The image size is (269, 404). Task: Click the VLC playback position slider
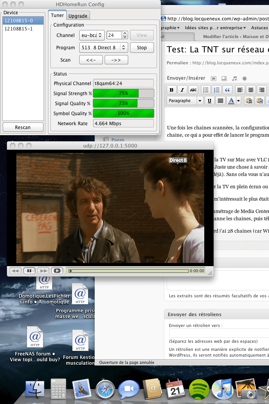[x=129, y=271]
